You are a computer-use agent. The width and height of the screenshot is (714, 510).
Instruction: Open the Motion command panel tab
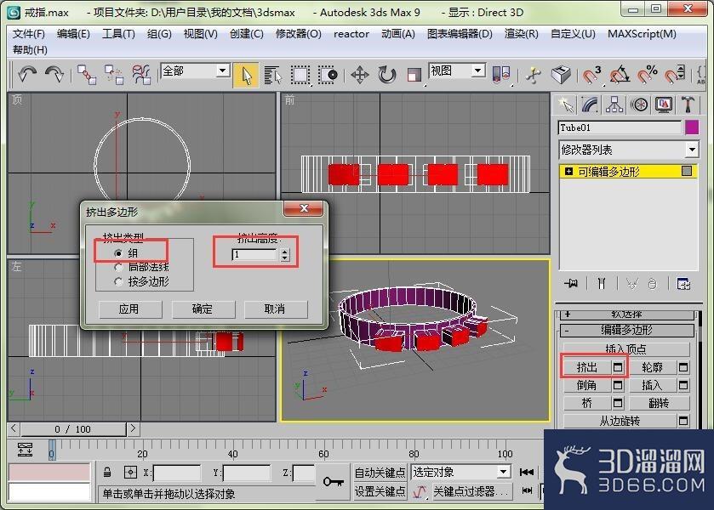click(x=639, y=105)
